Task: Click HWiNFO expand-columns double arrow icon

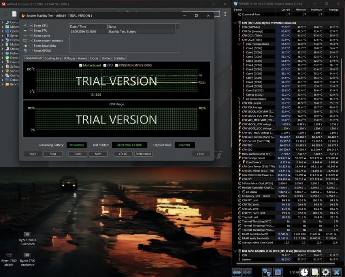Action: [x=237, y=272]
